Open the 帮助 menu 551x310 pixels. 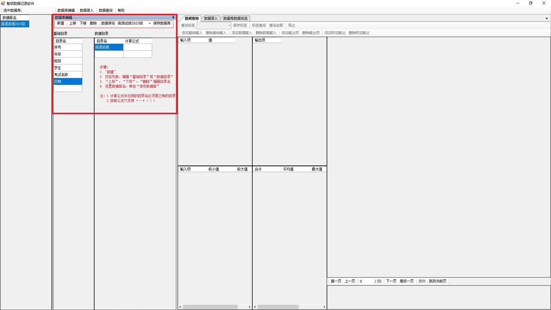tap(121, 10)
